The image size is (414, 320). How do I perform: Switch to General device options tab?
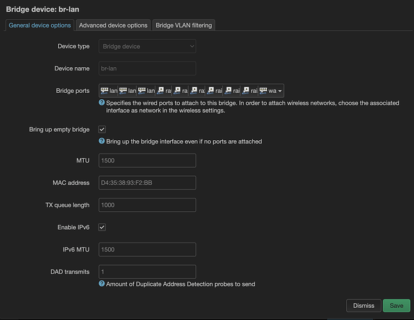coord(40,26)
